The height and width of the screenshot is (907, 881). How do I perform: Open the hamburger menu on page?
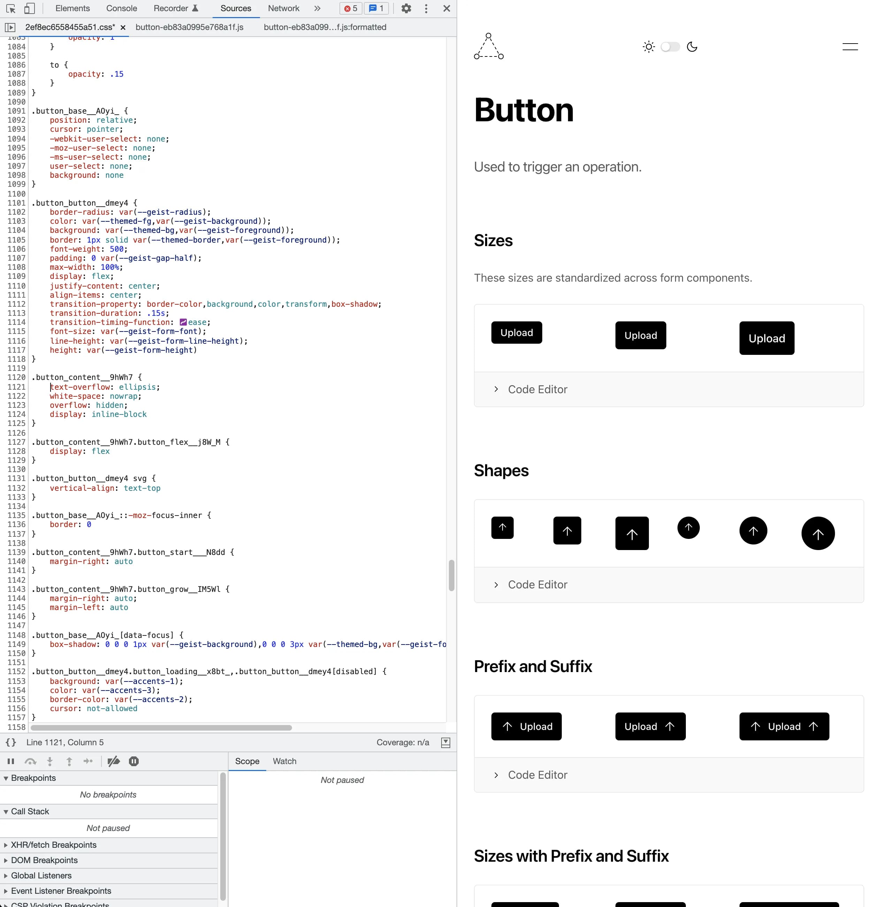pyautogui.click(x=850, y=47)
